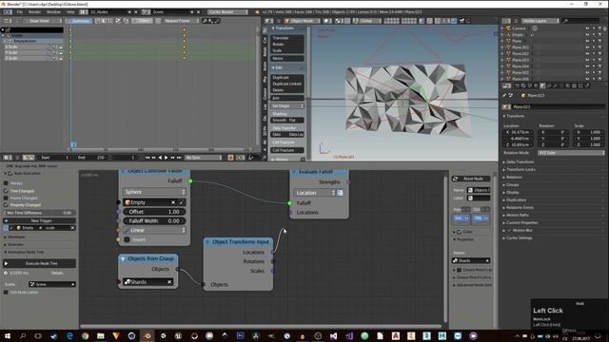Open Windows Start menu
Screen dimensions: 609x342
point(8,335)
